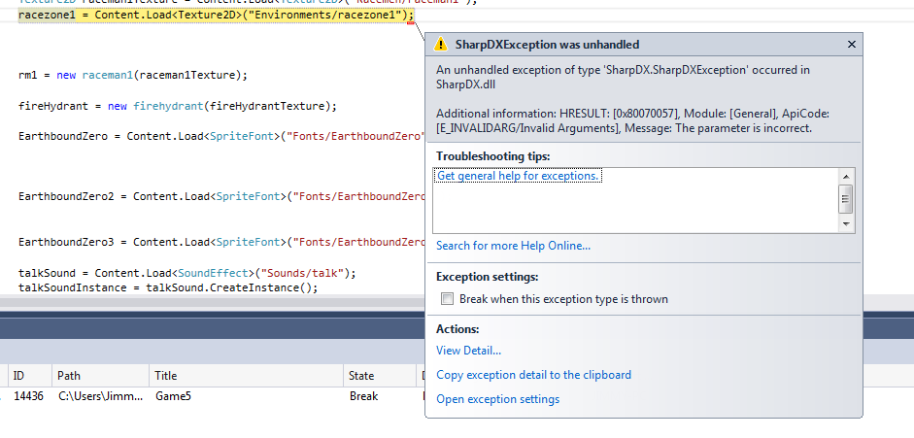Click the State column header
This screenshot has height=438, width=914.
(380, 376)
